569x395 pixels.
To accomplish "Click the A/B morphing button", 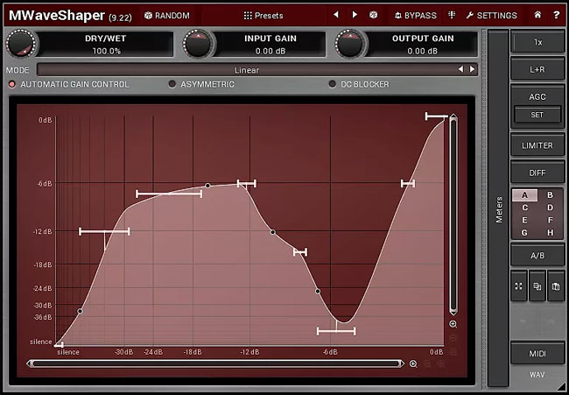I will [537, 255].
